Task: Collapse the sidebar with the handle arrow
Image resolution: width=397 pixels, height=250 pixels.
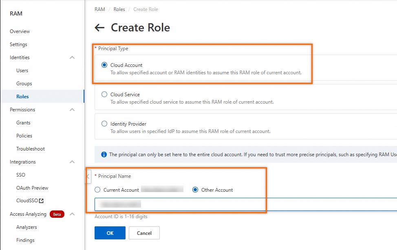Action: (x=88, y=177)
